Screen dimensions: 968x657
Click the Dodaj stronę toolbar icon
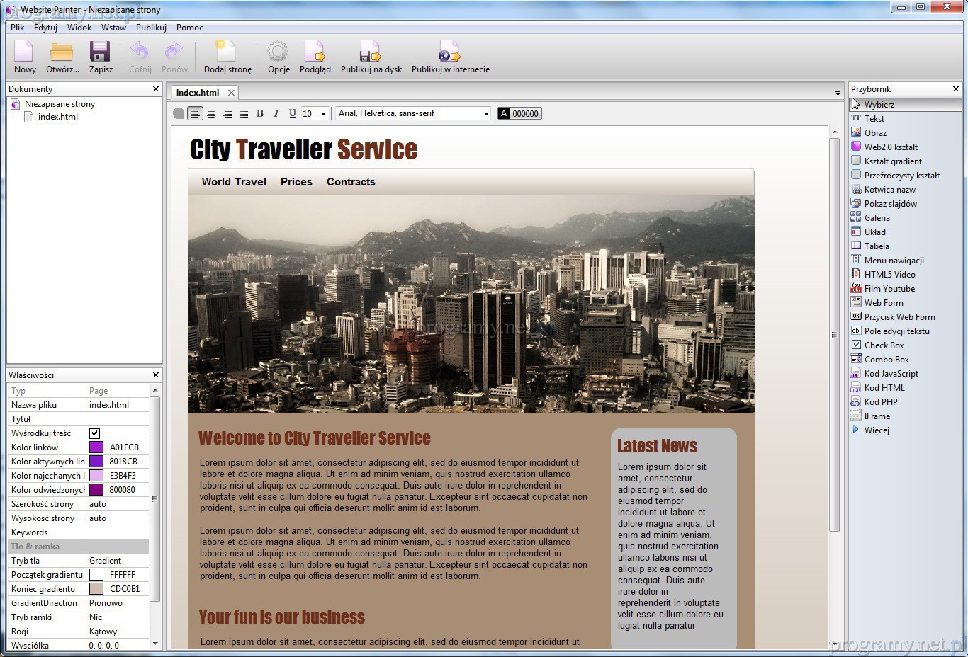point(227,53)
